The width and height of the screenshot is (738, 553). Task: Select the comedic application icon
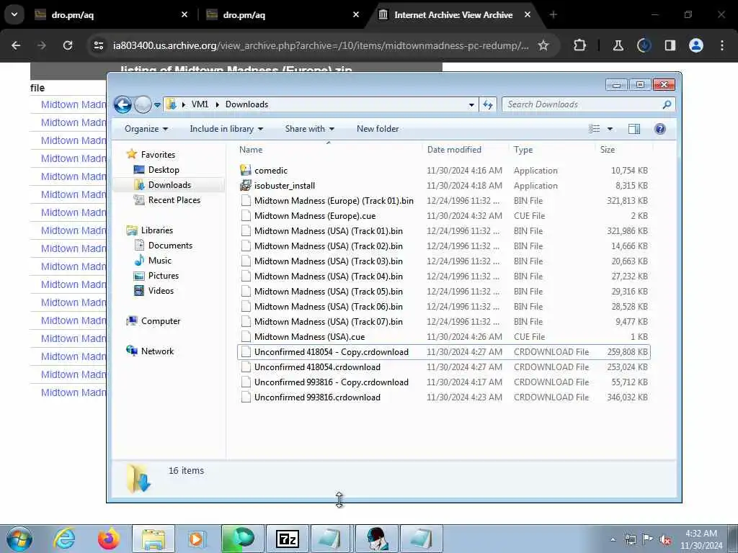pyautogui.click(x=245, y=170)
